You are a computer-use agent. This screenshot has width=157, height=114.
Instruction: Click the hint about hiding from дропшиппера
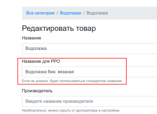pyautogui.click(x=71, y=111)
